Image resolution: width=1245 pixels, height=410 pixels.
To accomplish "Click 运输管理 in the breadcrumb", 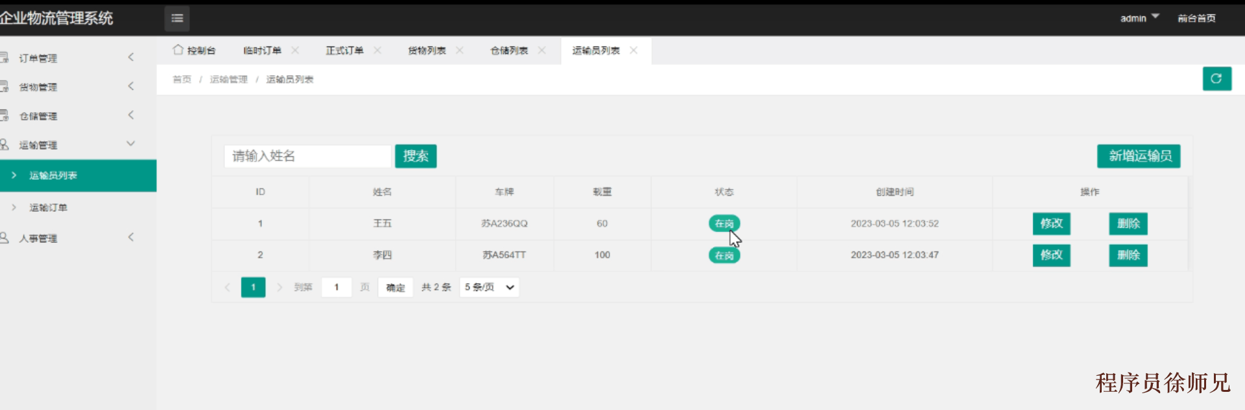I will pyautogui.click(x=229, y=79).
